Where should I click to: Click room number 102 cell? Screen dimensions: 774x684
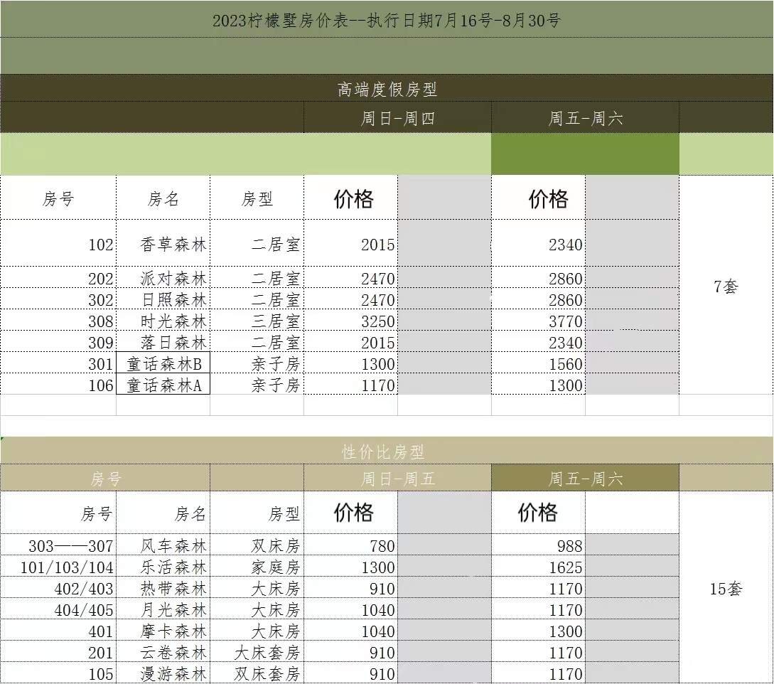click(59, 244)
